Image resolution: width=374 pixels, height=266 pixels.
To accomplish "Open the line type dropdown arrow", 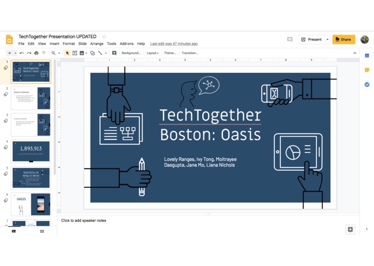I will tap(106, 53).
